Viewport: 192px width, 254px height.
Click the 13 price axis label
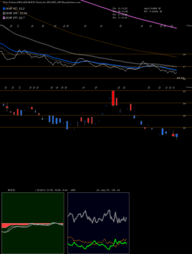[x=184, y=116]
